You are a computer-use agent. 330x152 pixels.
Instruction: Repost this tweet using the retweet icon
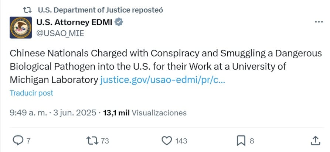(91, 140)
